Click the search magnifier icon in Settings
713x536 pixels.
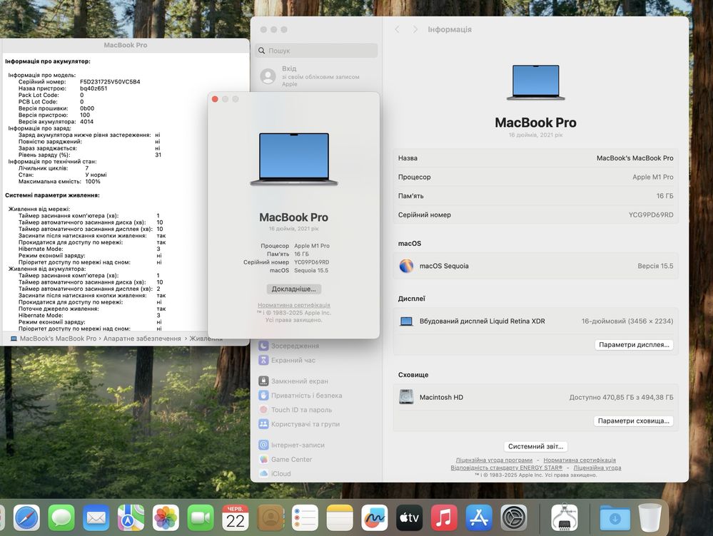262,51
